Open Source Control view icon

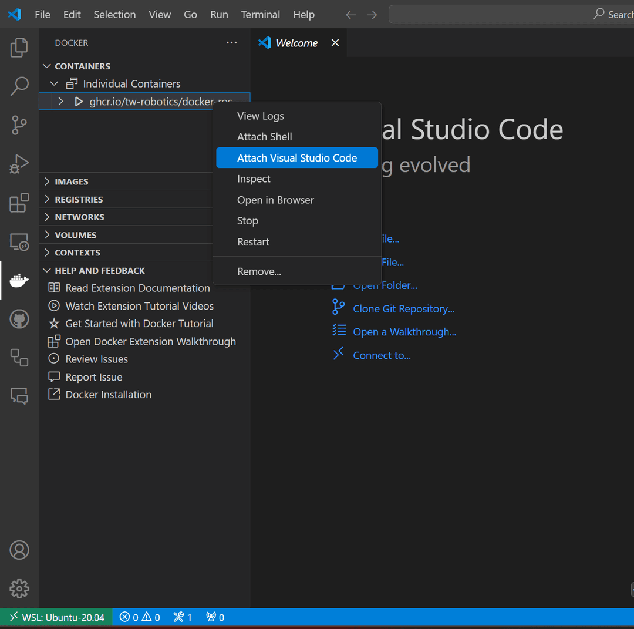19,125
